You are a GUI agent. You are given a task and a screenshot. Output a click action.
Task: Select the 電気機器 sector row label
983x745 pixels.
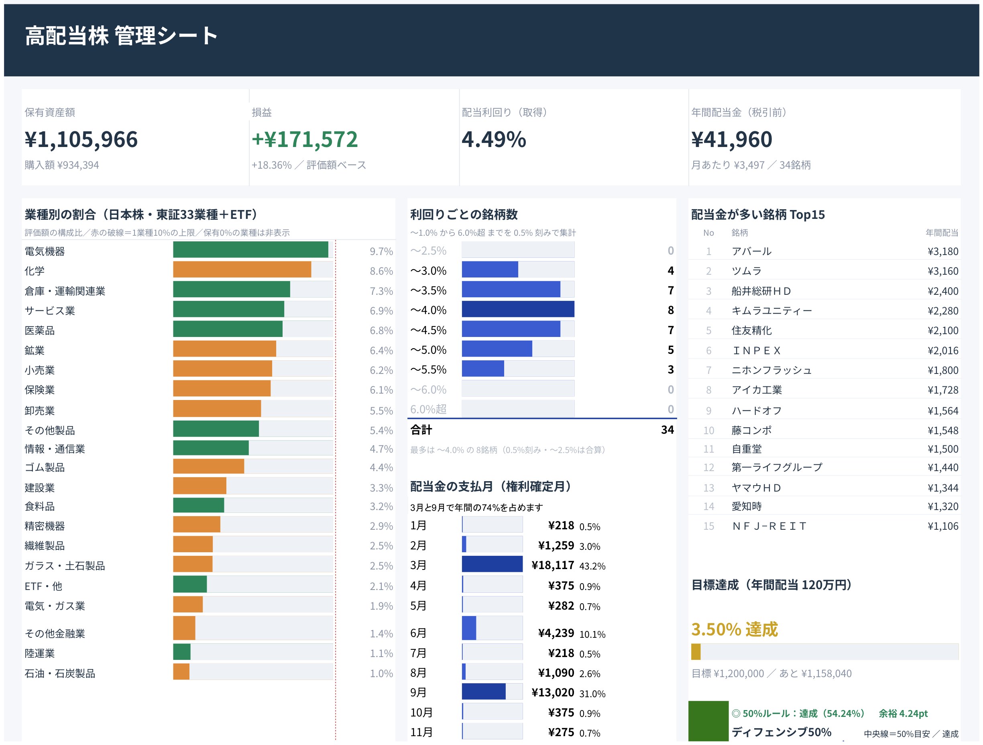click(45, 251)
